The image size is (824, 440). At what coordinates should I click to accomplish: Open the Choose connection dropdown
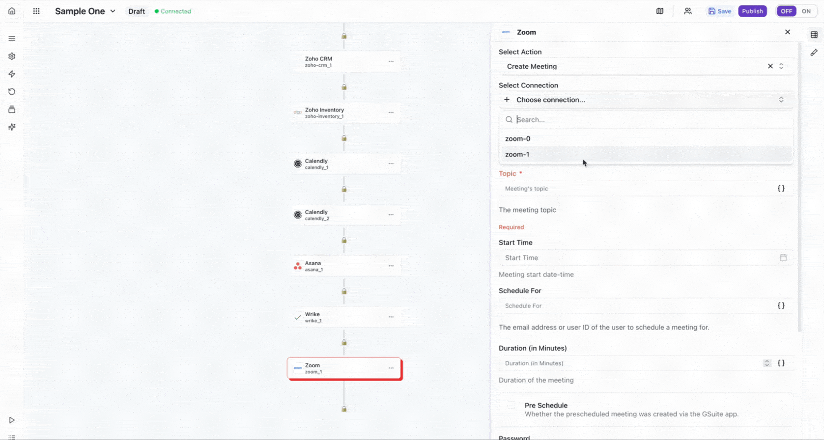[645, 100]
